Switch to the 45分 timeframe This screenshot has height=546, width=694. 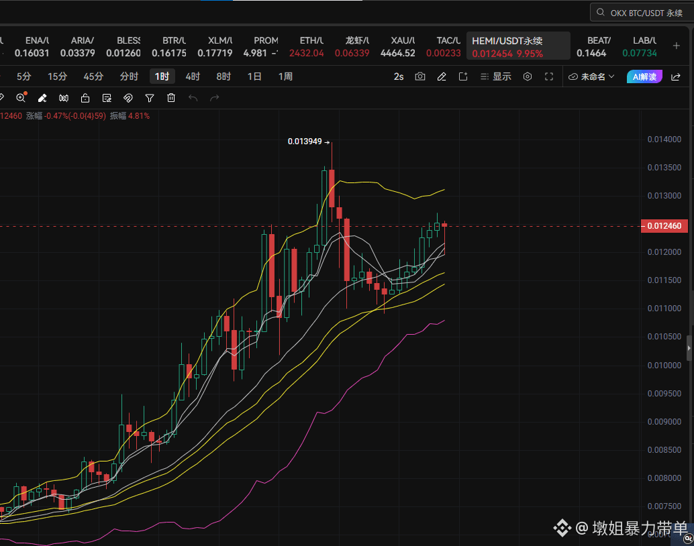pos(93,76)
